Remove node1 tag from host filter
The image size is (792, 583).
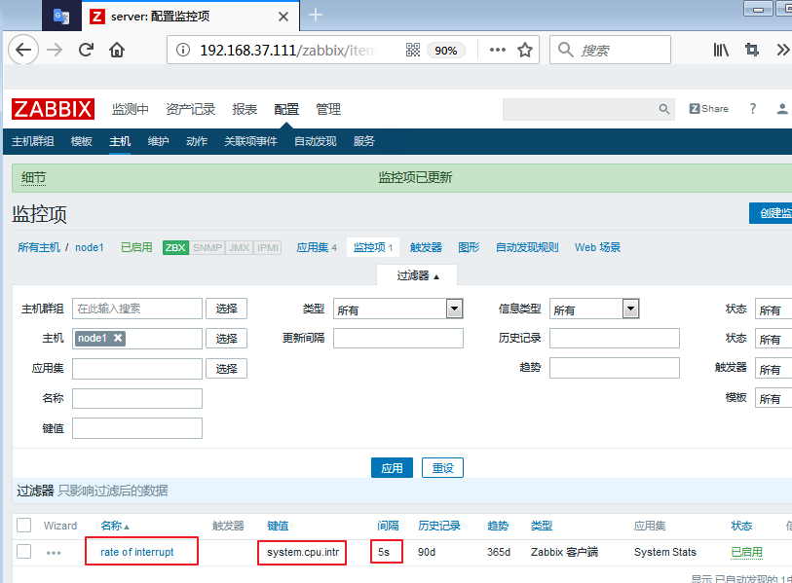tap(118, 338)
